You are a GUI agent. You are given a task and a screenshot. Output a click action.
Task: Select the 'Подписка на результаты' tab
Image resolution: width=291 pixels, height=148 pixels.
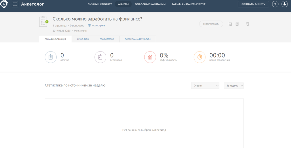138,39
